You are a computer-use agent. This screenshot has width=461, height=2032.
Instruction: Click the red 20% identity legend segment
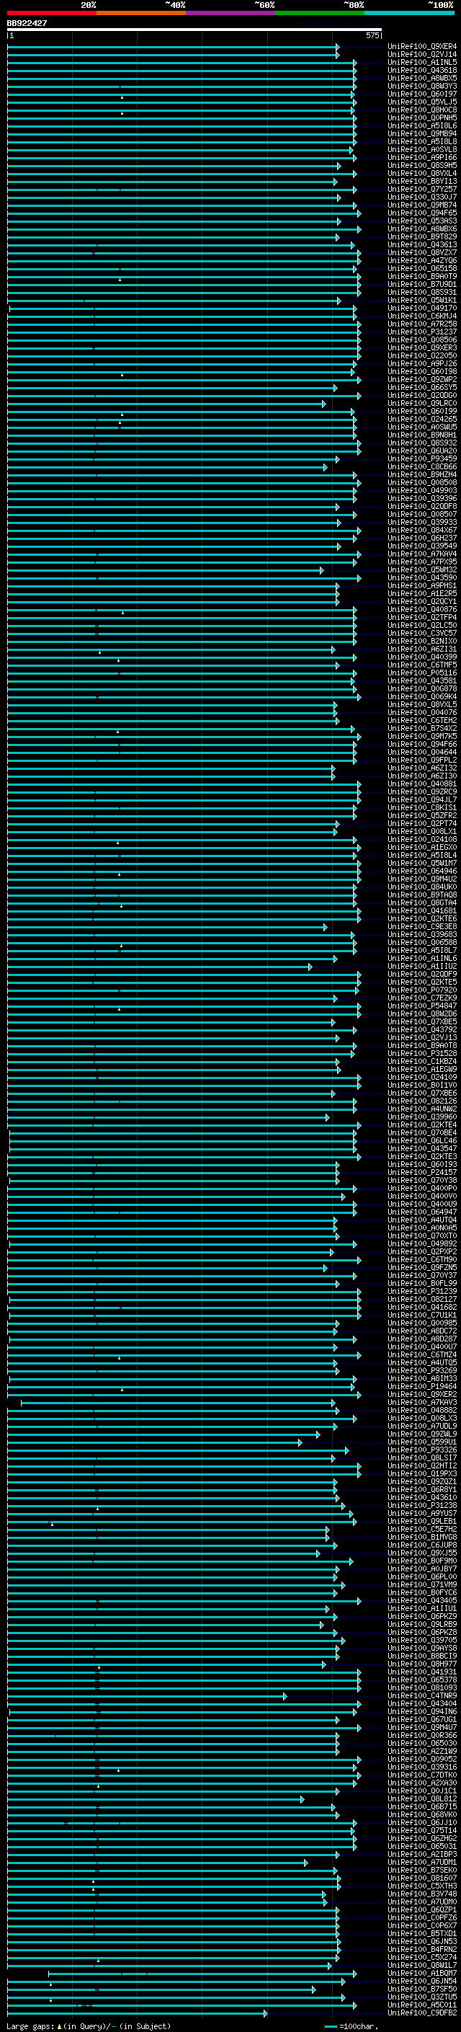coord(52,13)
